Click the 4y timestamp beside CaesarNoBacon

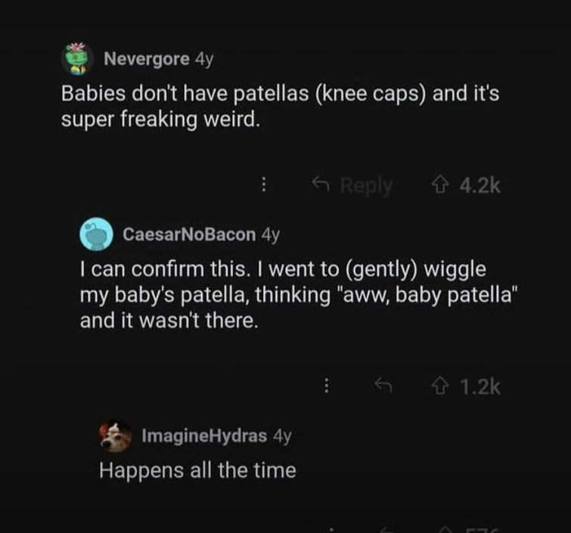[x=270, y=234]
